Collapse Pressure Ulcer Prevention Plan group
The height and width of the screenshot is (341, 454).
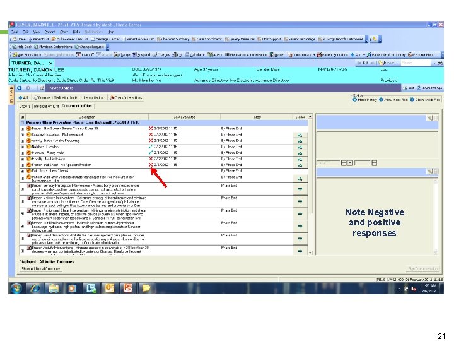pyautogui.click(x=22, y=123)
